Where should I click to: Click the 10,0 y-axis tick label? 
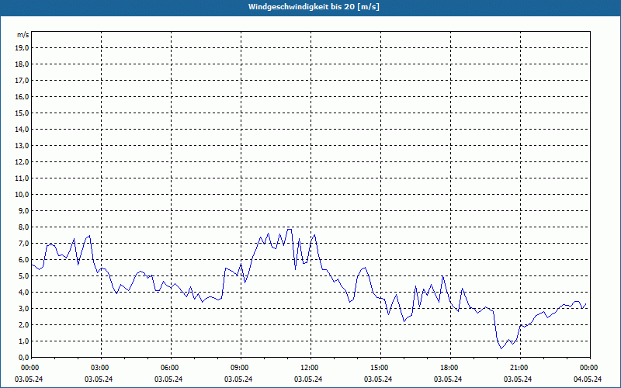[22, 195]
